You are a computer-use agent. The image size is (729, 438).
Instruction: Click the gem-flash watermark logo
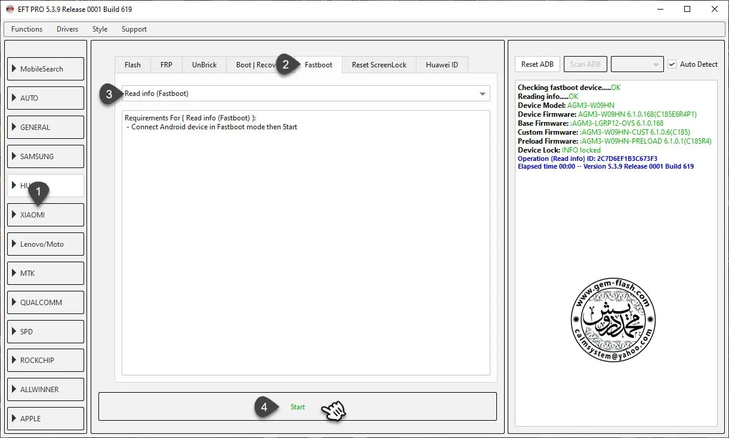[x=613, y=319]
